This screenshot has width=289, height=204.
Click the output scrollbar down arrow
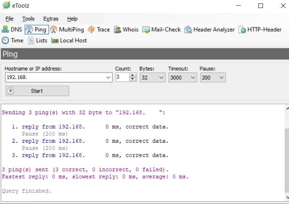(x=287, y=197)
